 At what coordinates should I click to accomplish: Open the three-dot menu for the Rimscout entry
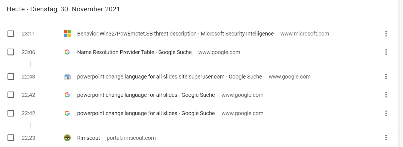[386, 138]
